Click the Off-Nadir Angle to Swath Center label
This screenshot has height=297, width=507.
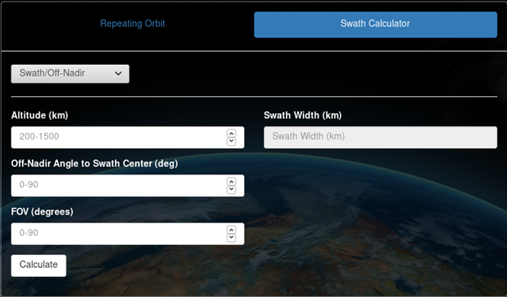pyautogui.click(x=95, y=163)
